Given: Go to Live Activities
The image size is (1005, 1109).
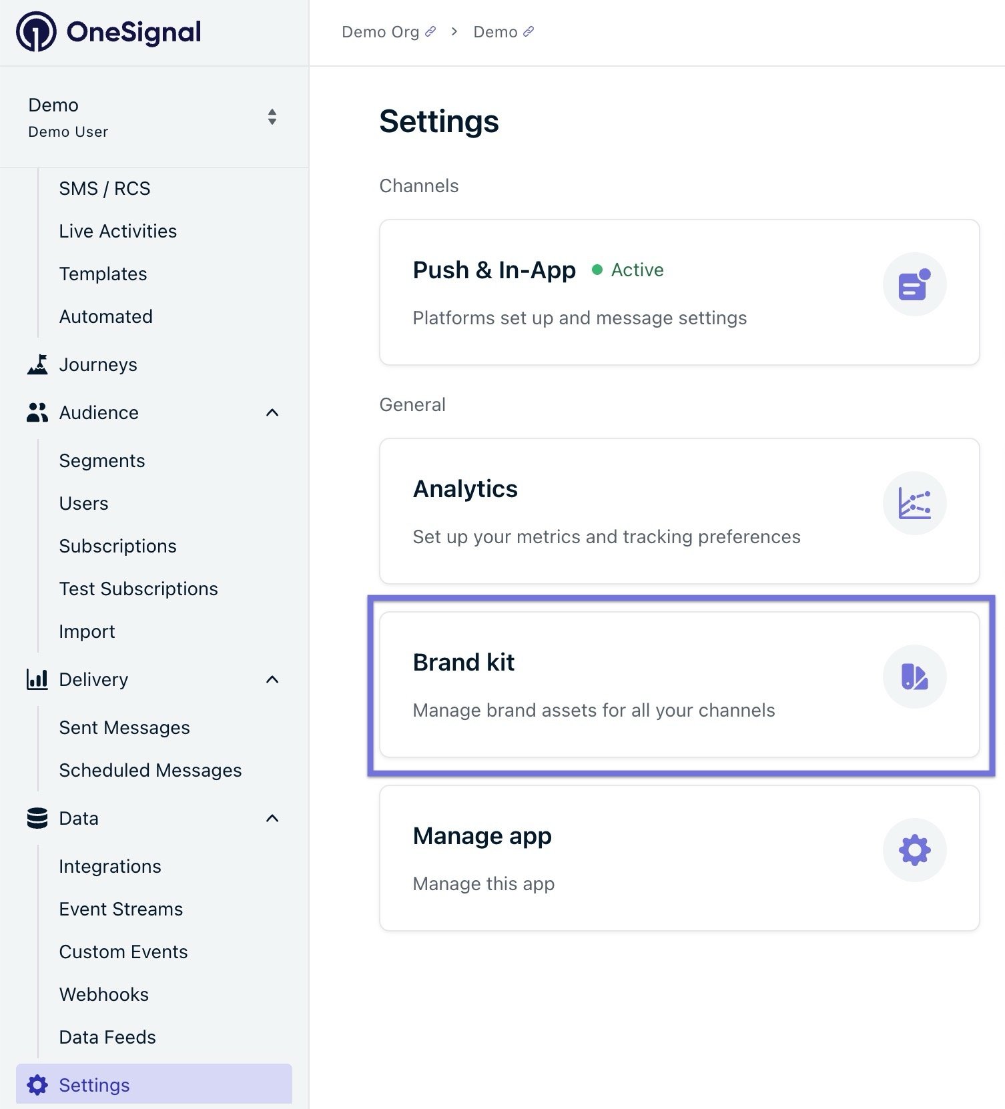Looking at the screenshot, I should tap(118, 231).
